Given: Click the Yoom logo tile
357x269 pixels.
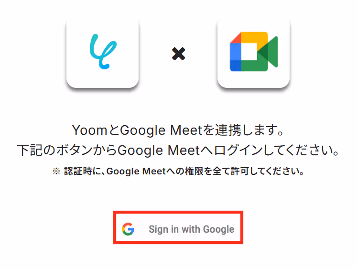Looking at the screenshot, I should coord(102,53).
